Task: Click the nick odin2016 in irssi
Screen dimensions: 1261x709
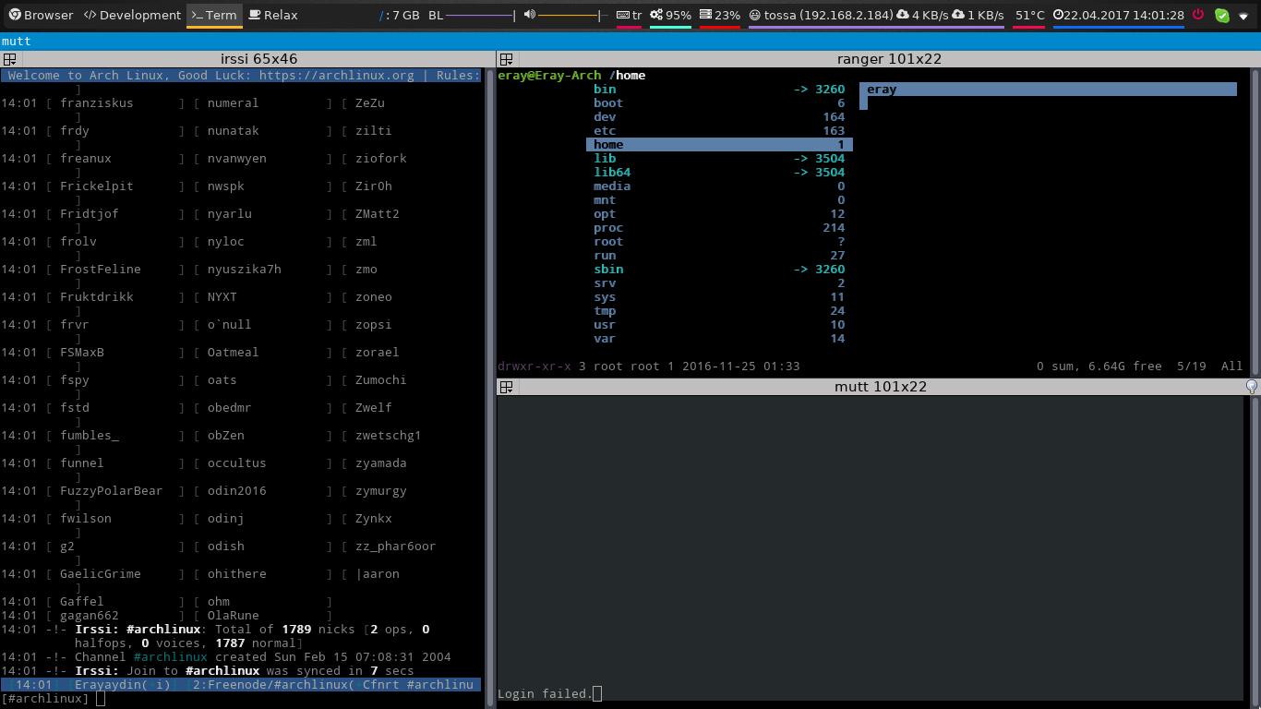Action: tap(237, 491)
